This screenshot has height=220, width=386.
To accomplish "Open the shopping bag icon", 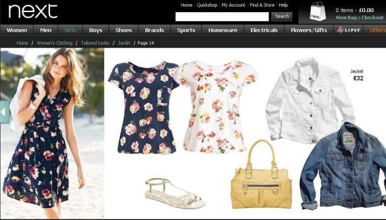I will (x=318, y=11).
